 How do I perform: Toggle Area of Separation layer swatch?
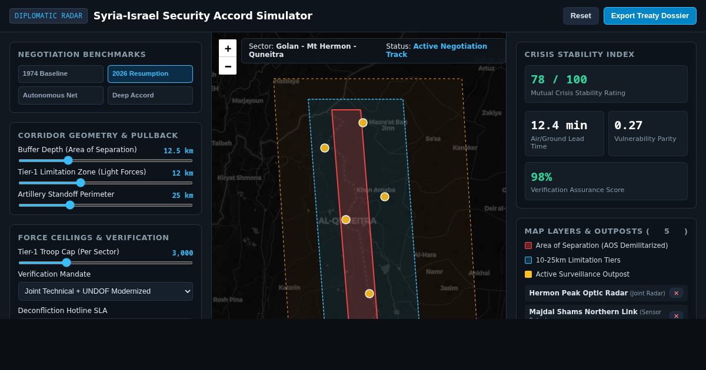click(x=528, y=245)
